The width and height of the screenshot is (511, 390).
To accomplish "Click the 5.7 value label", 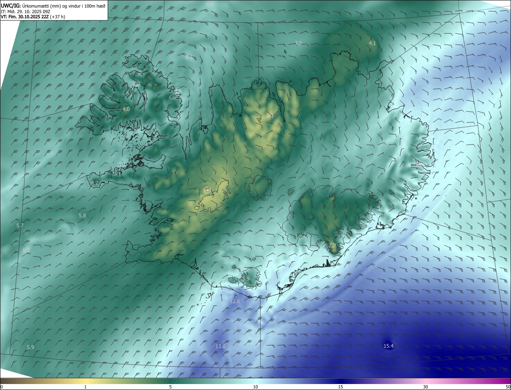I will pos(20,225).
